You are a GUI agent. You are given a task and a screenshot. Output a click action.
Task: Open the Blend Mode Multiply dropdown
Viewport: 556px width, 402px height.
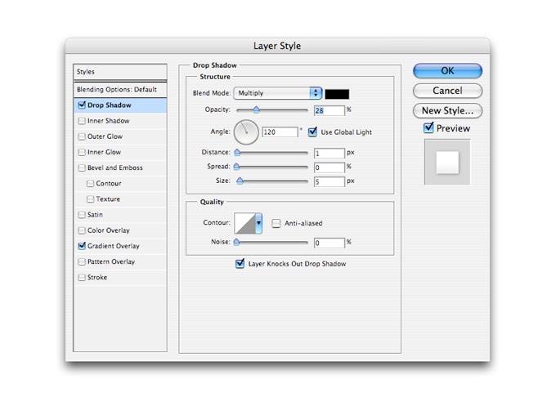click(x=278, y=93)
